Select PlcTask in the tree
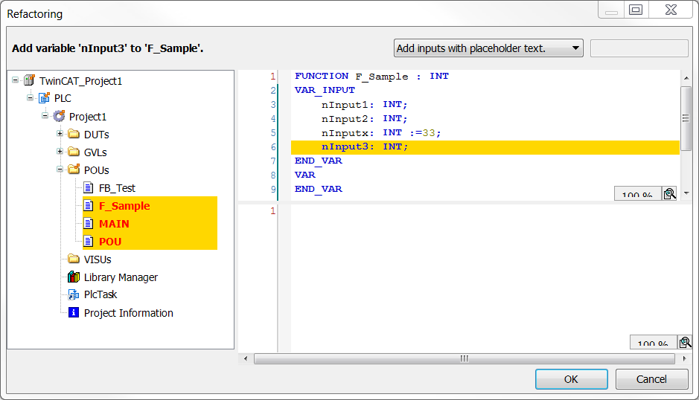The image size is (699, 400). click(100, 294)
